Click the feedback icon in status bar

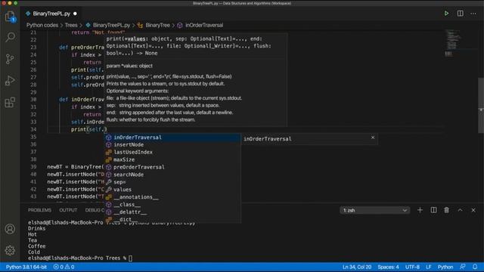coord(462,267)
